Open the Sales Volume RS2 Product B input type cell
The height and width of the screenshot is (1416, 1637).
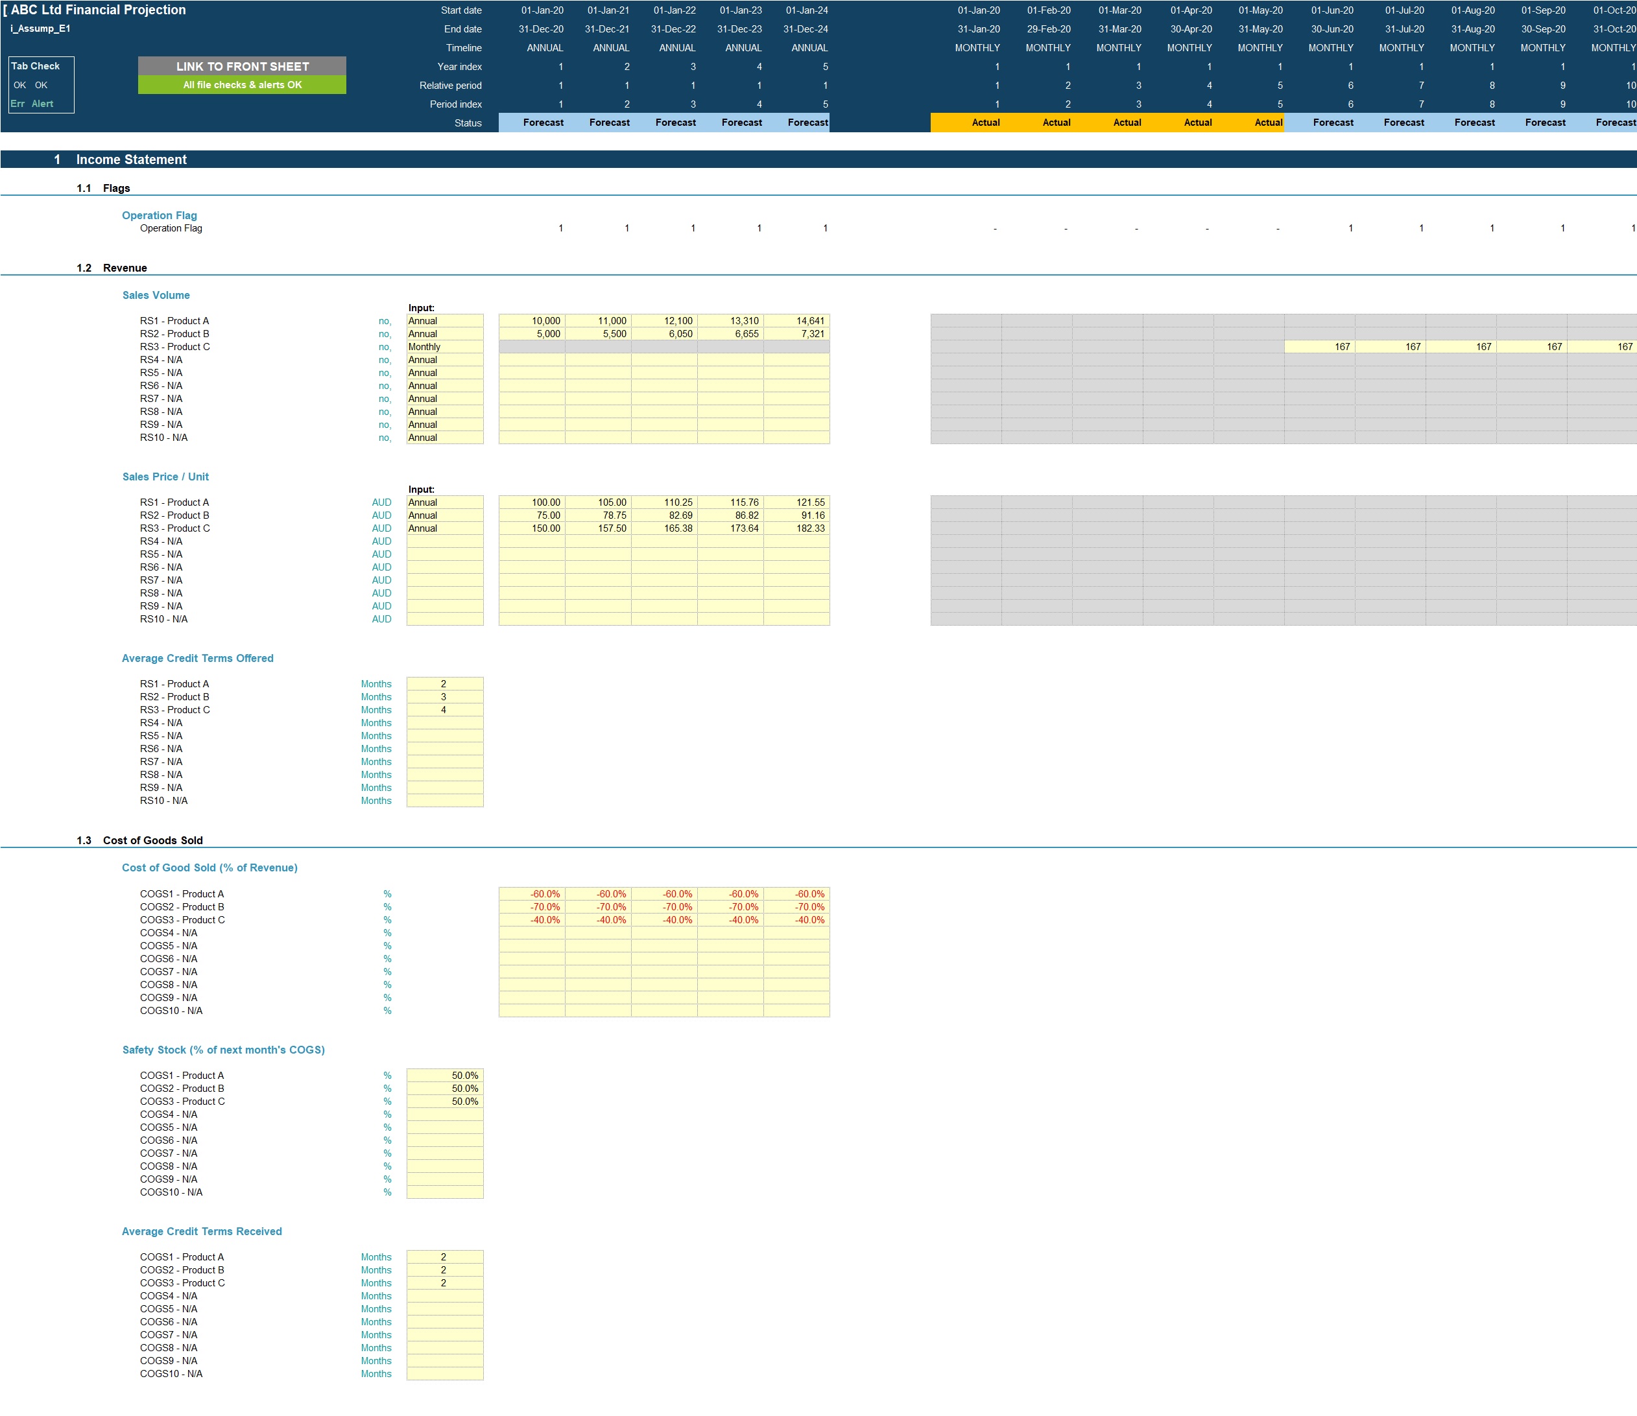[445, 333]
